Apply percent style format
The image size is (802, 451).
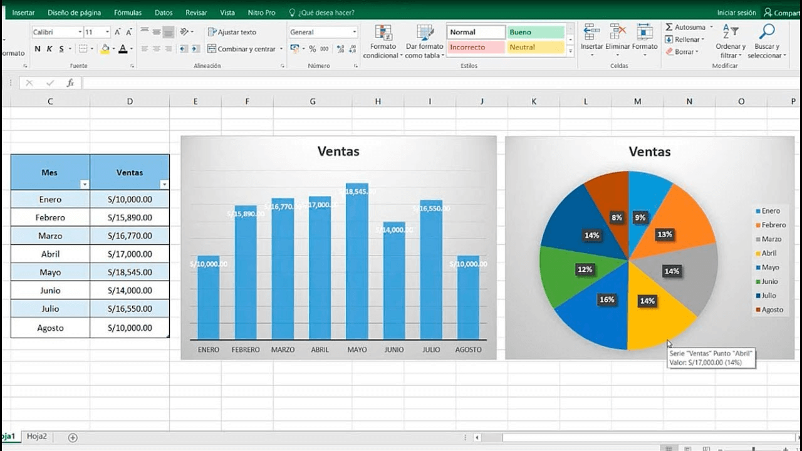(312, 49)
